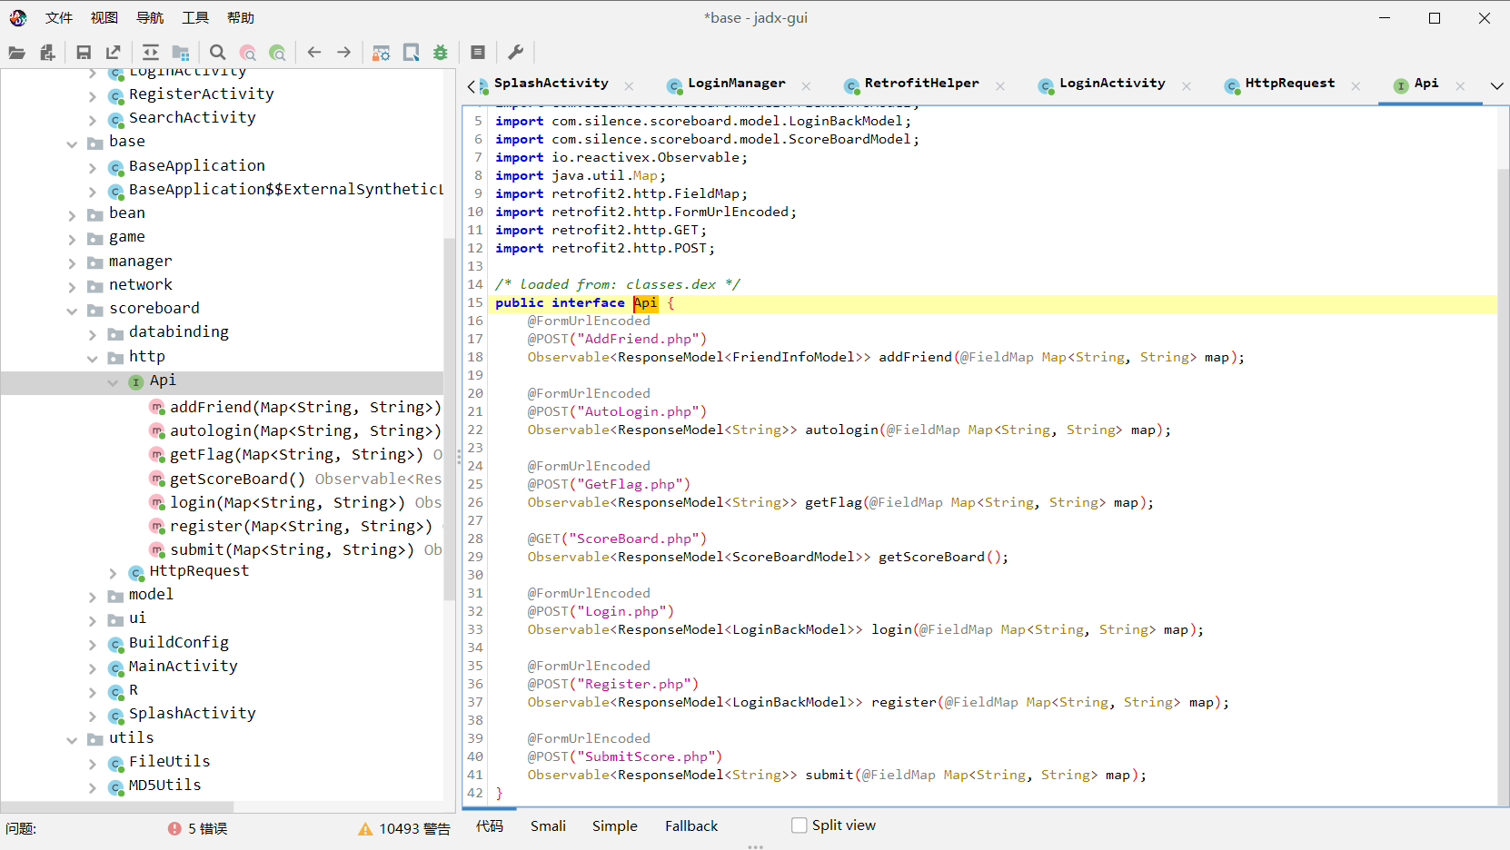1510x850 pixels.
Task: Collapse the utils package node
Action: click(72, 740)
